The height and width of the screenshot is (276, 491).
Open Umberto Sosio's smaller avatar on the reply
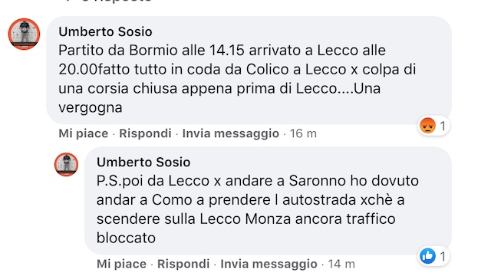point(66,164)
